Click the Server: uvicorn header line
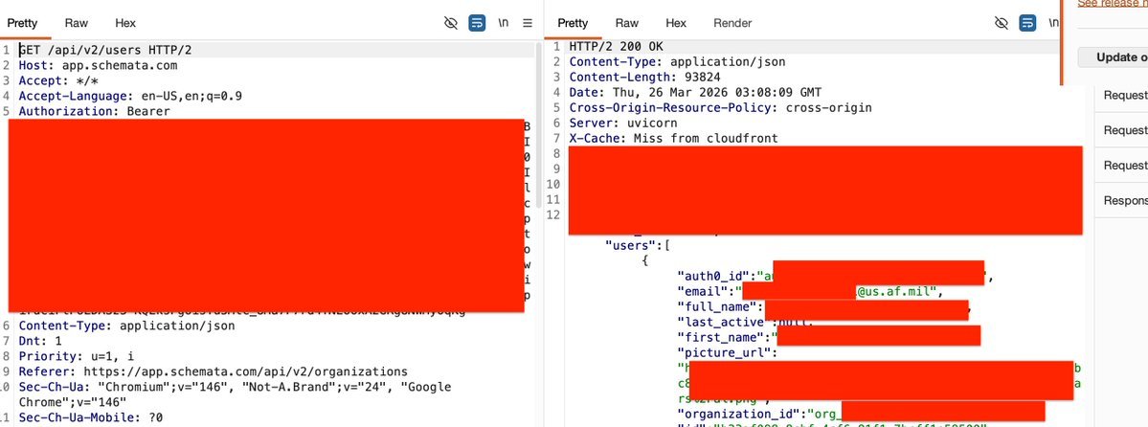This screenshot has height=427, width=1148. coord(623,124)
